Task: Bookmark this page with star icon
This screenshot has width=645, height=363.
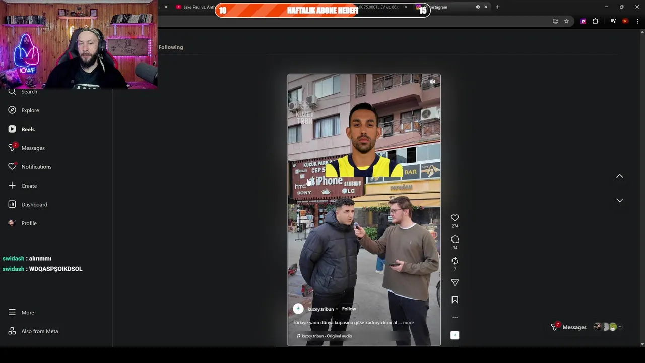Action: pos(566,21)
